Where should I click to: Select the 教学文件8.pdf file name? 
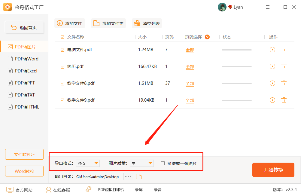81,83
